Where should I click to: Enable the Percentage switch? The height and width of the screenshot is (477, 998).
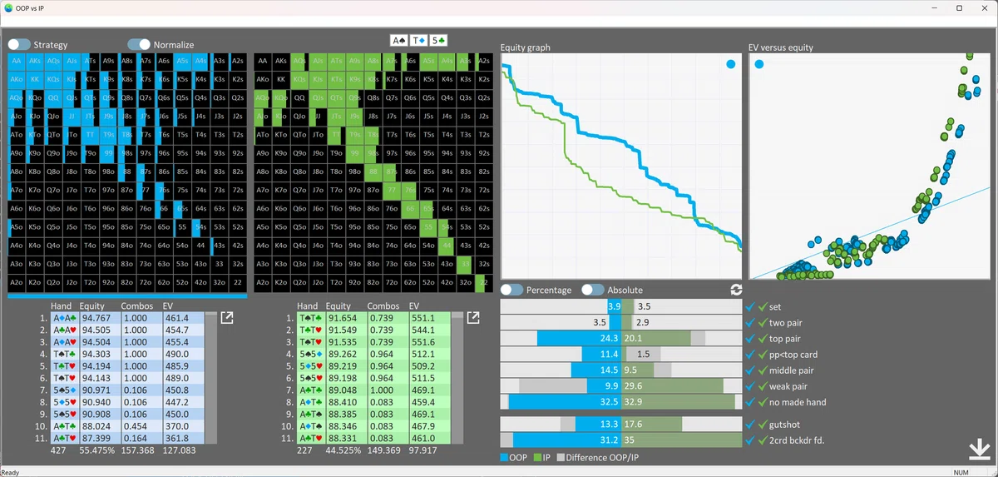pyautogui.click(x=511, y=290)
